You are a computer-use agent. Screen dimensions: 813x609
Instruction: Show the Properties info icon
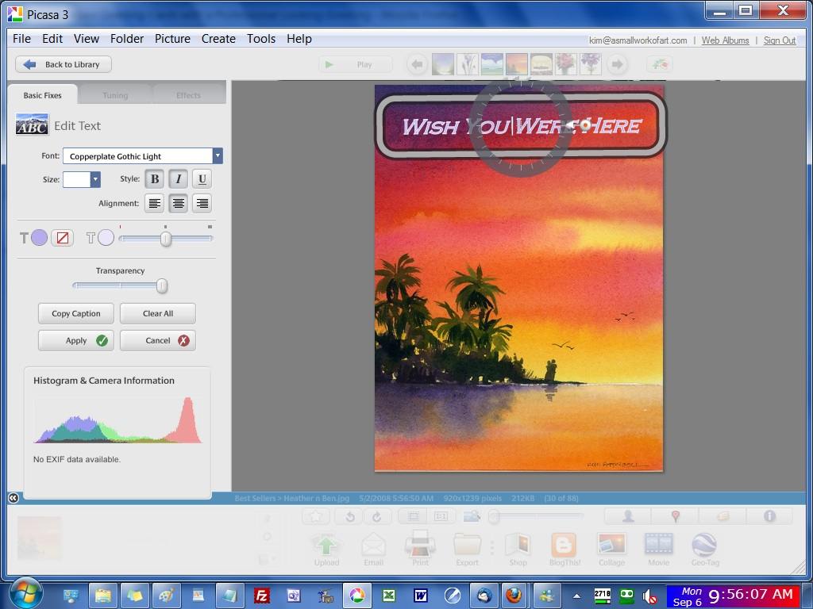769,515
